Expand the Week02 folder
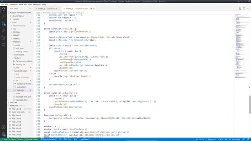This screenshot has height=141, width=251. click(16, 38)
